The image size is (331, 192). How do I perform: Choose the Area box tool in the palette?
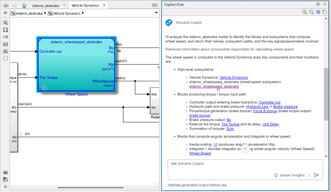point(5,58)
